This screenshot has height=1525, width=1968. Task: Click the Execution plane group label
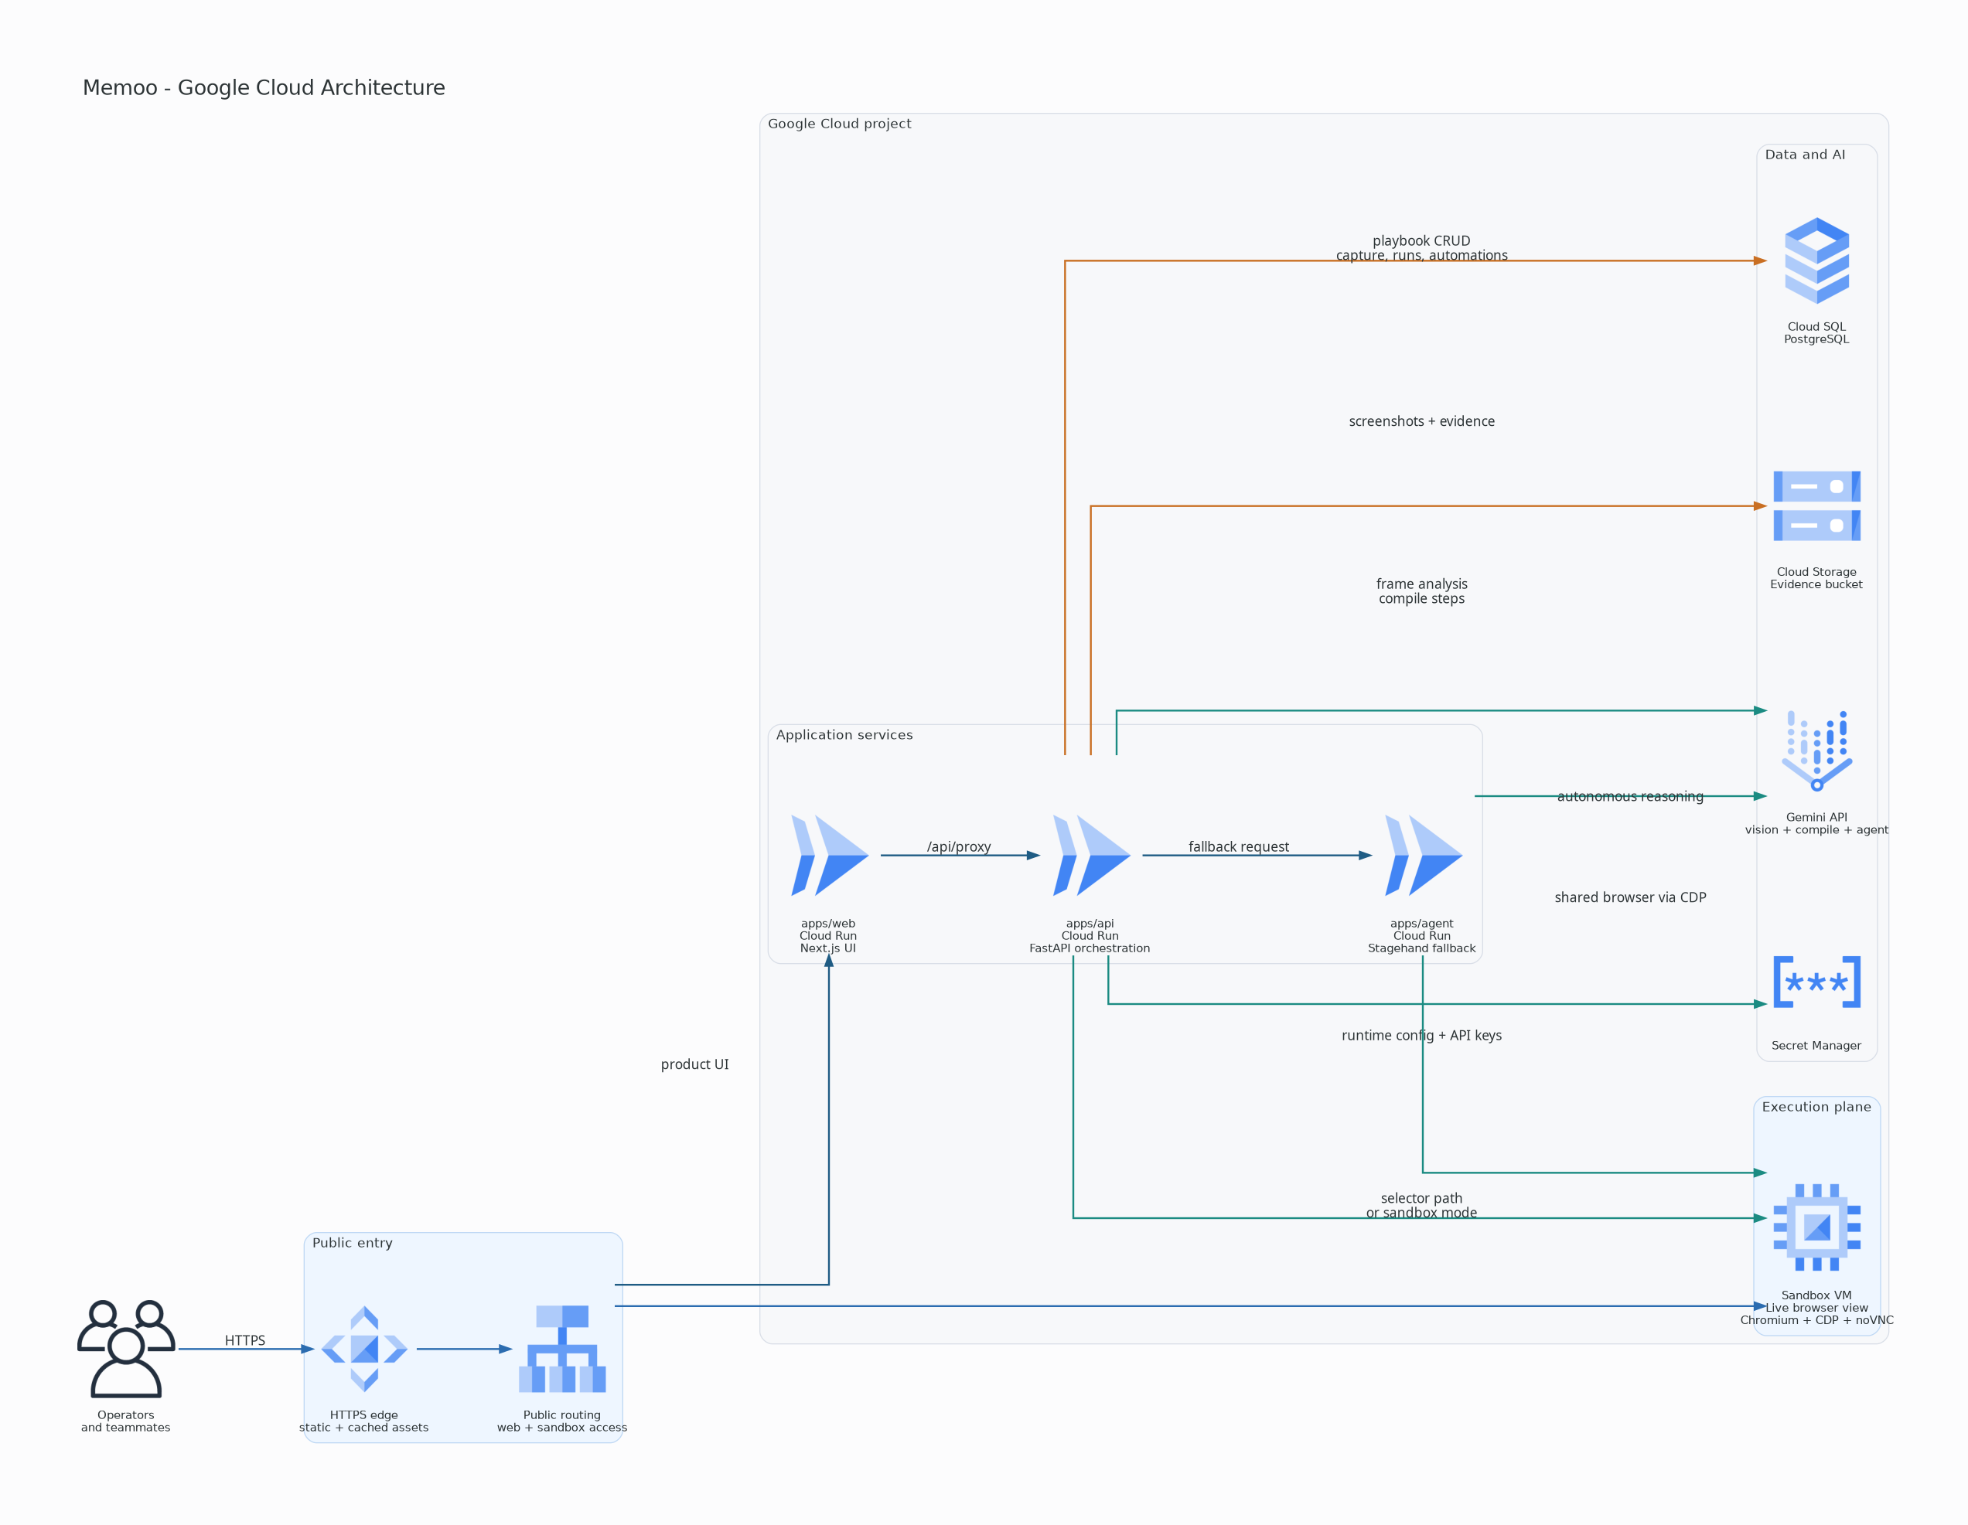pyautogui.click(x=1816, y=1107)
